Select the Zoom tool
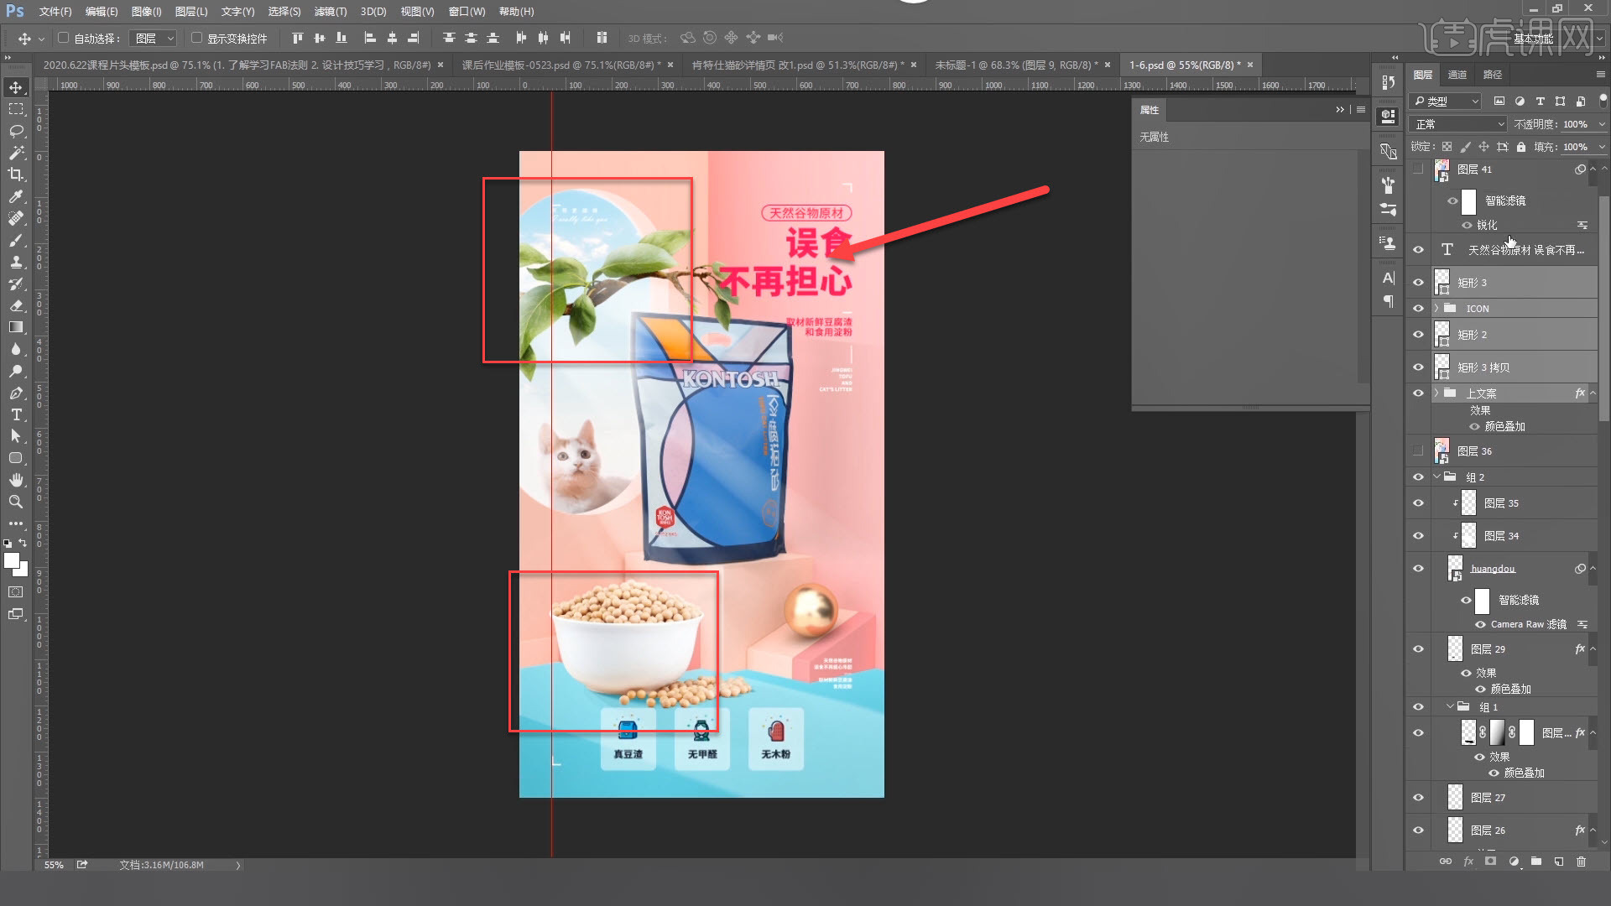The width and height of the screenshot is (1611, 906). tap(16, 502)
